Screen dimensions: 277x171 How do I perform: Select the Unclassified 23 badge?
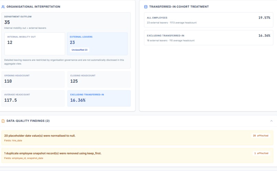[x=79, y=50]
